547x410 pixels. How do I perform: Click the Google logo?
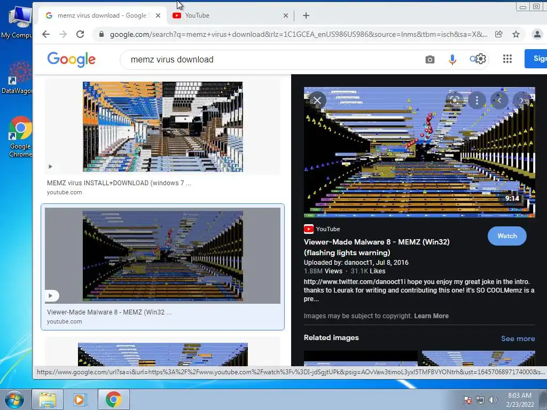[x=71, y=60]
